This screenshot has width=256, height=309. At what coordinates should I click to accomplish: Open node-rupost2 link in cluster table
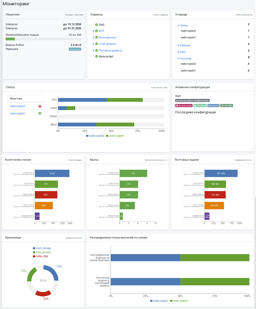[x=18, y=106]
